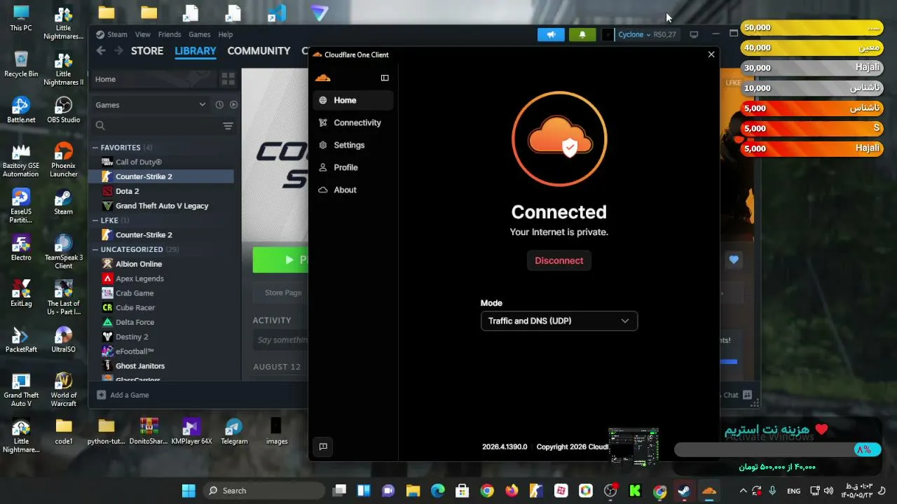The height and width of the screenshot is (504, 897).
Task: Click the green Play button in Steam
Action: (x=280, y=260)
